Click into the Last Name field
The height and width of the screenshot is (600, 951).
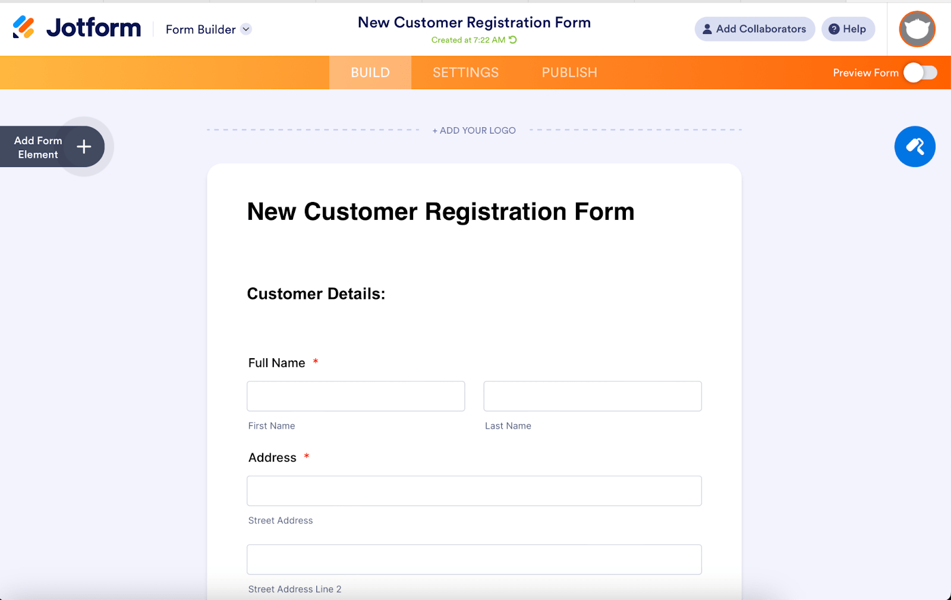[593, 396]
